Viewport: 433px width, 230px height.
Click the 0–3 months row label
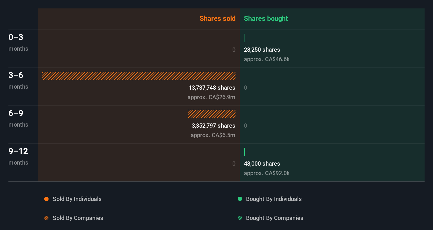(x=18, y=42)
